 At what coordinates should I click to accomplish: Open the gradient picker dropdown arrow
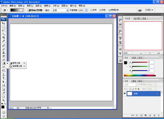(x=23, y=10)
